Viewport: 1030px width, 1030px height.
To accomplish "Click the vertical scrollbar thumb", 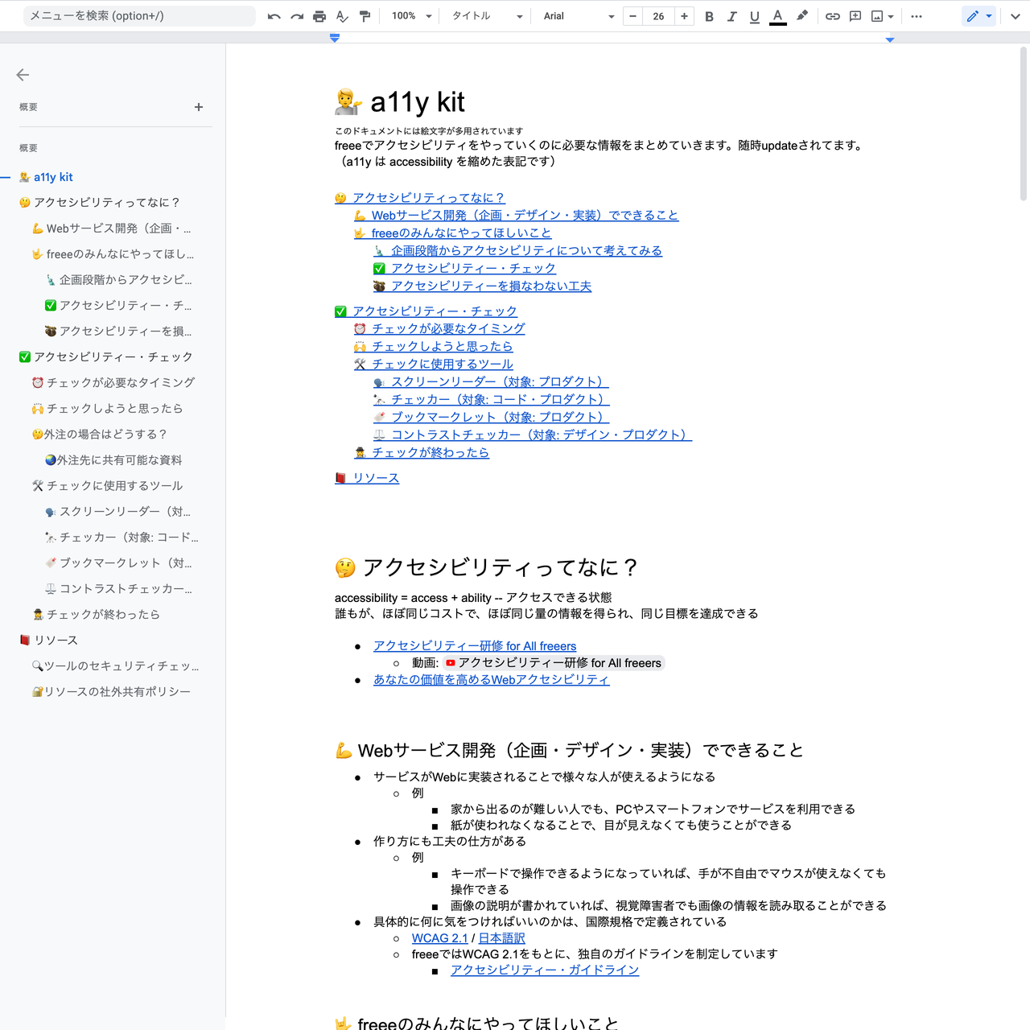I will coord(1024,123).
